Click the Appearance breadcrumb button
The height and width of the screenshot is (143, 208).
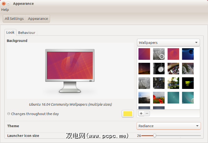pos(38,19)
